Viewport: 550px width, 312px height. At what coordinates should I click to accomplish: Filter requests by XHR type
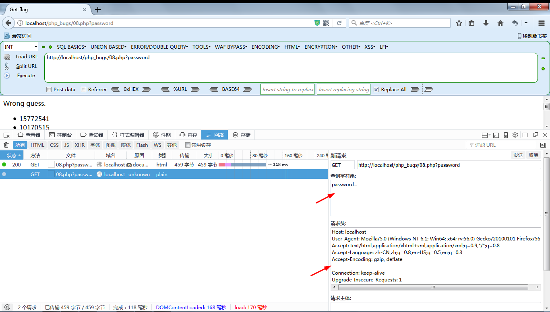(80, 145)
